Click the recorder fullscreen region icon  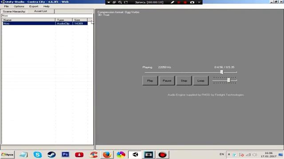pyautogui.click(x=126, y=2)
